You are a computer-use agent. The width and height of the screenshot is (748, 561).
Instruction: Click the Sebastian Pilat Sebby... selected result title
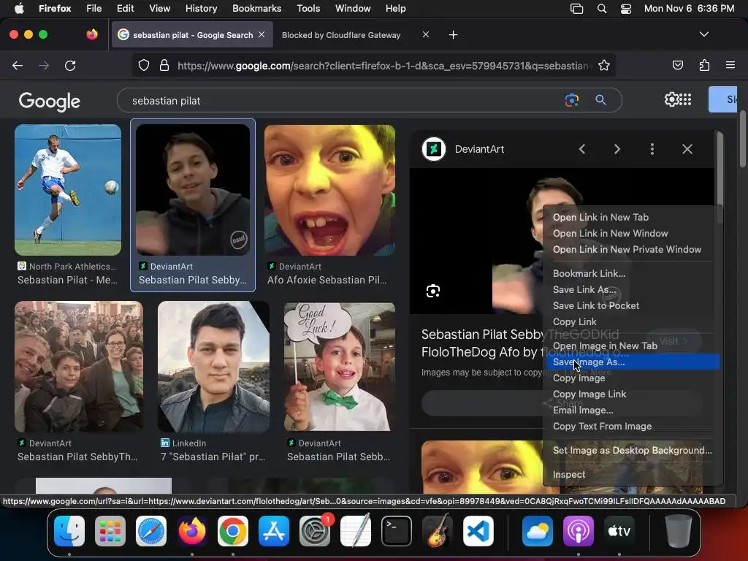pyautogui.click(x=193, y=280)
